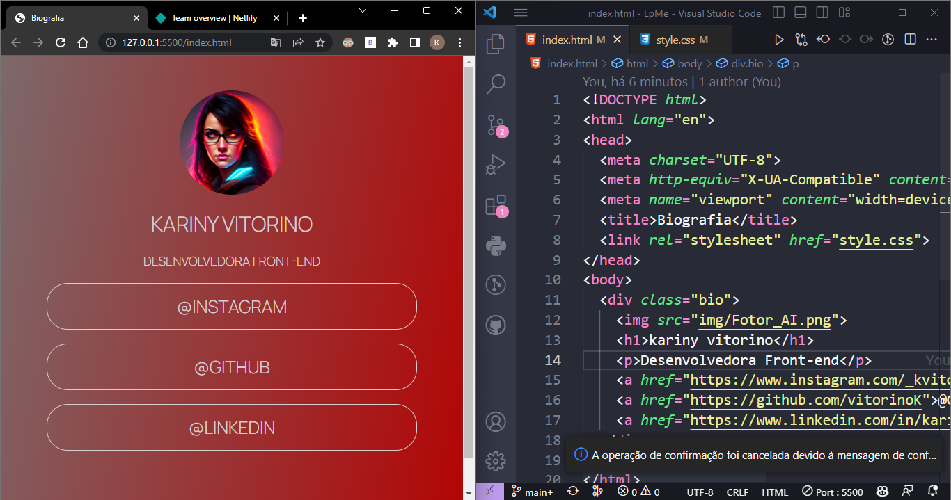Open the Search panel icon
Image resolution: width=951 pixels, height=500 pixels.
click(x=495, y=83)
